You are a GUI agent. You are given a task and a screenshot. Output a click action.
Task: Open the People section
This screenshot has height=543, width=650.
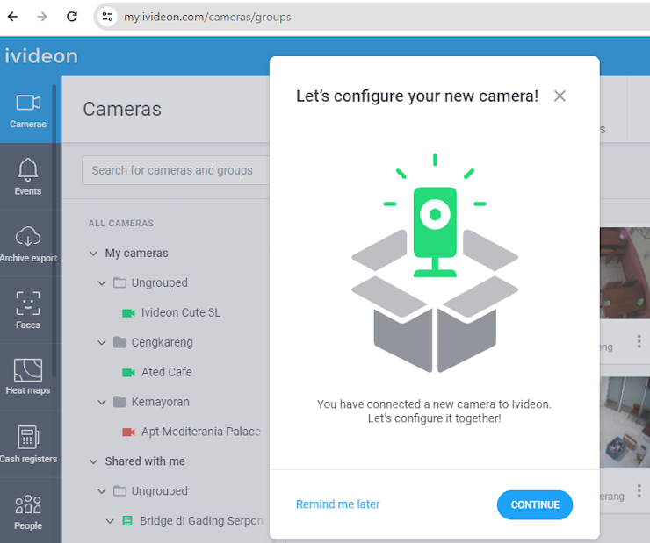point(28,511)
